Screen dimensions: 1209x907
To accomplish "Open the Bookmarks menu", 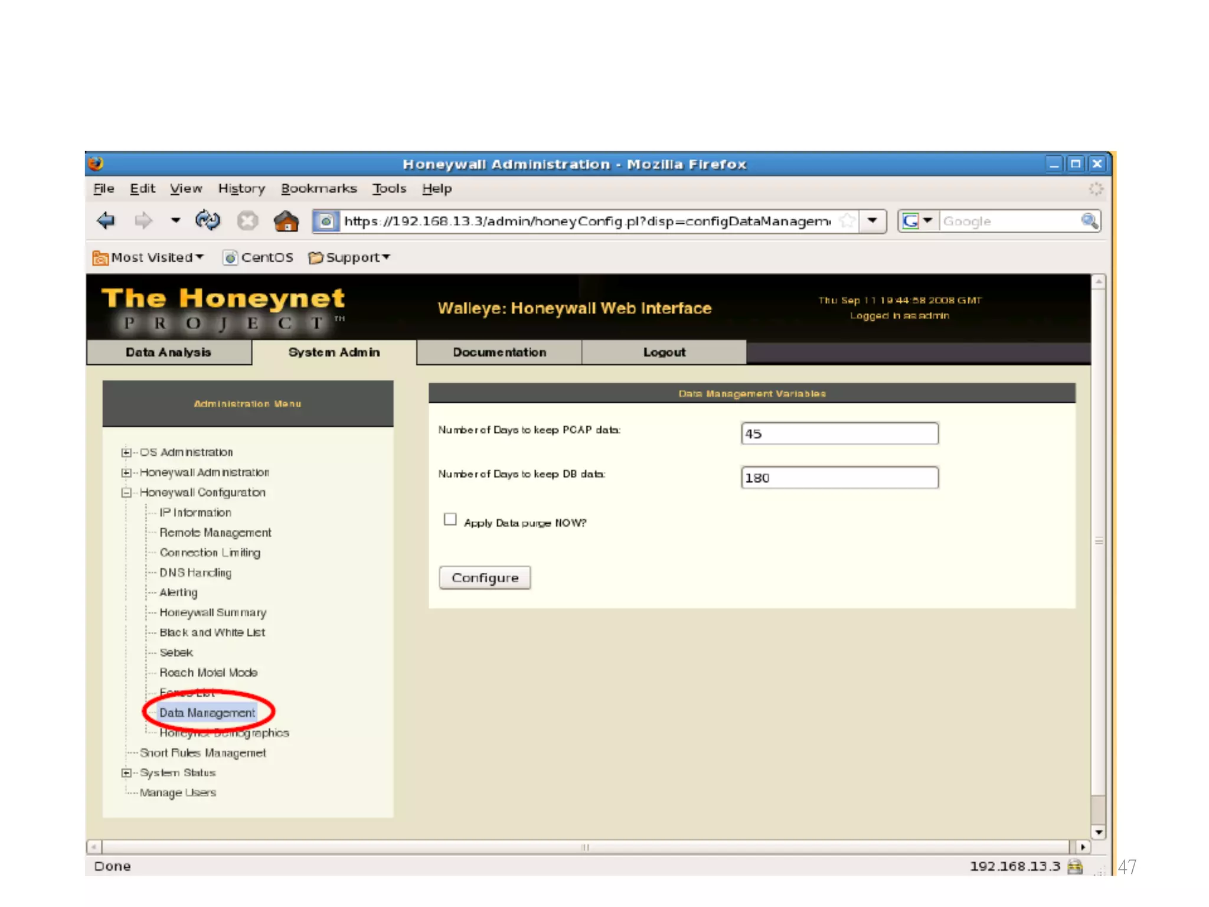I will tap(319, 189).
